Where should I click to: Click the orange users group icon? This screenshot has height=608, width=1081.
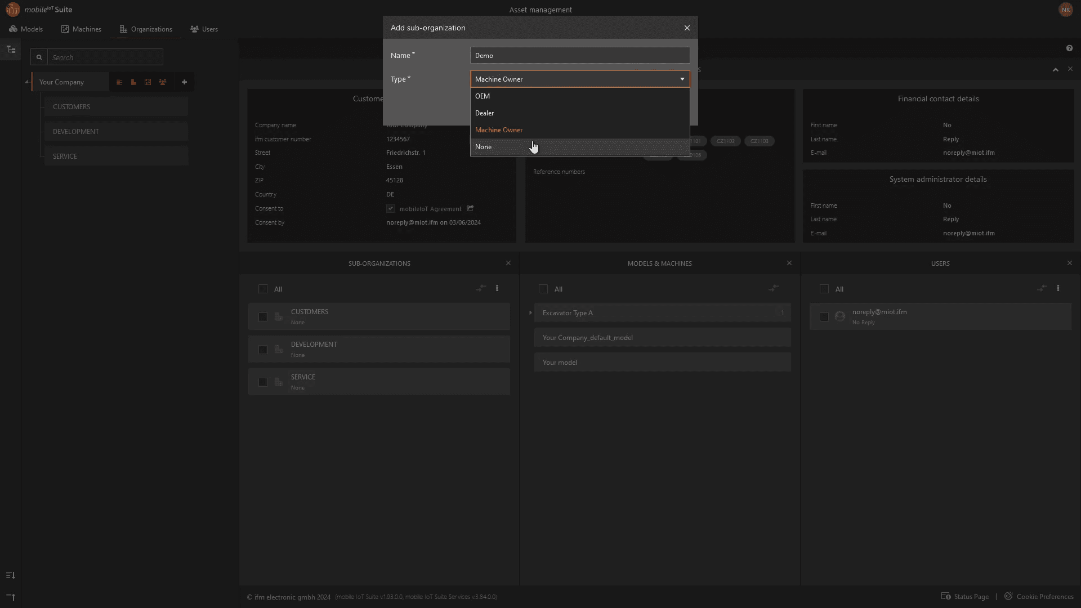163,82
